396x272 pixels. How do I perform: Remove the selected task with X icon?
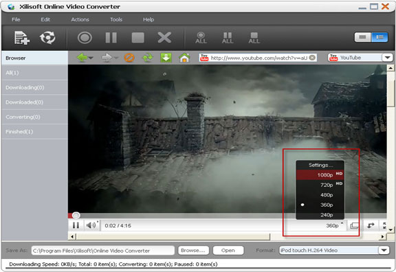[x=164, y=38]
